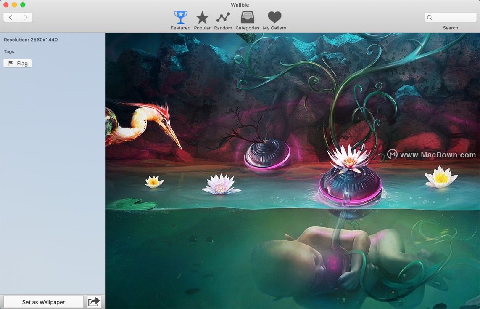Show a Random wallpaper
The height and width of the screenshot is (309, 480).
pos(223,21)
